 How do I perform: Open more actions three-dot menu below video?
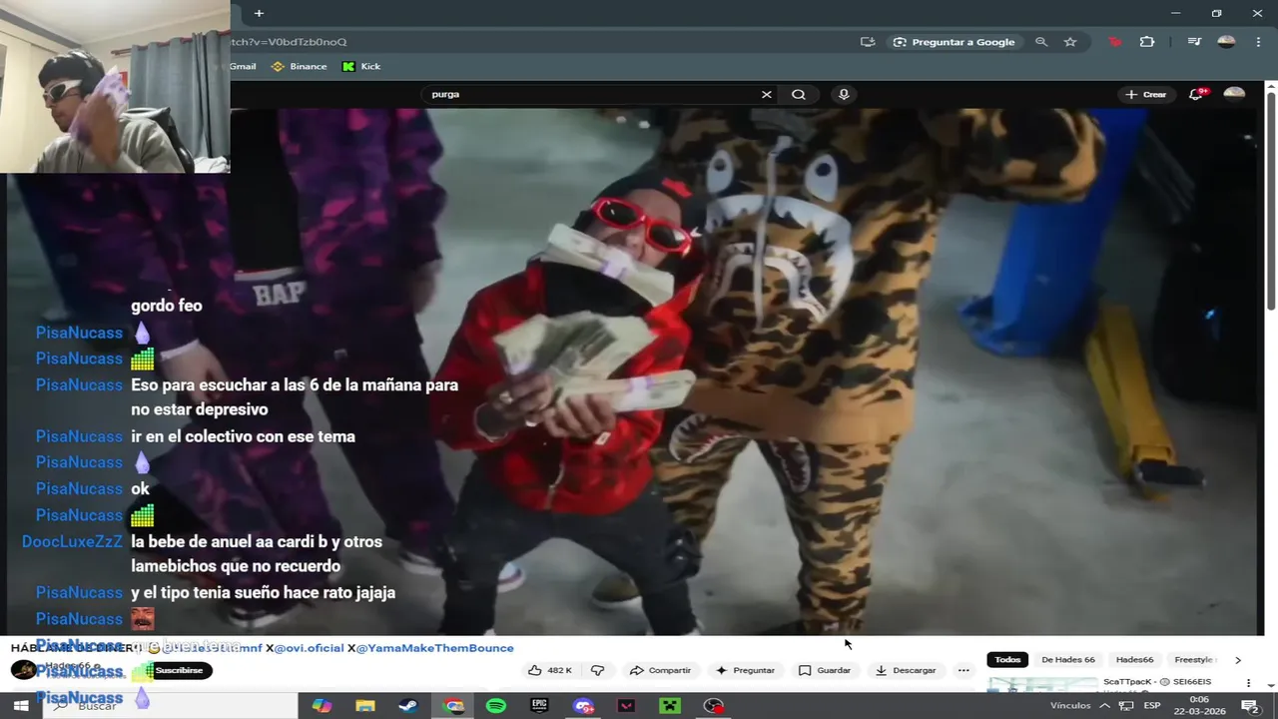click(x=963, y=670)
